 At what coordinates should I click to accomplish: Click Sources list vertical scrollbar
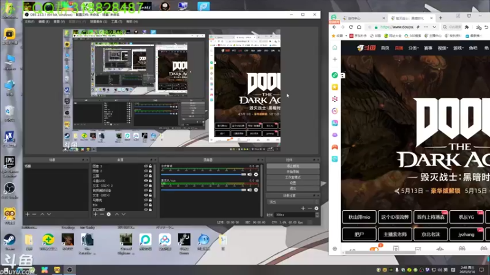[154, 181]
